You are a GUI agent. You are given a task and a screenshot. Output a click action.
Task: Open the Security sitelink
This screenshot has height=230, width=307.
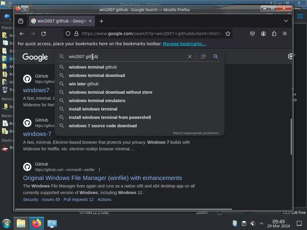point(31,199)
